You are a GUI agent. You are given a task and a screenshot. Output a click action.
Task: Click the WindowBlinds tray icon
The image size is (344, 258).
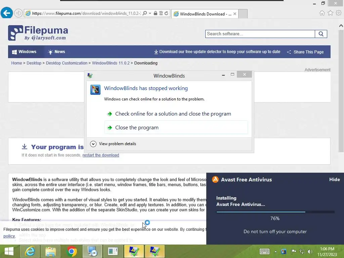point(284,251)
